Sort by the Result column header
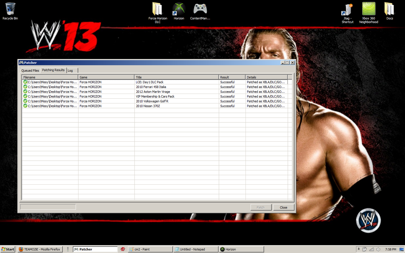 (232, 77)
